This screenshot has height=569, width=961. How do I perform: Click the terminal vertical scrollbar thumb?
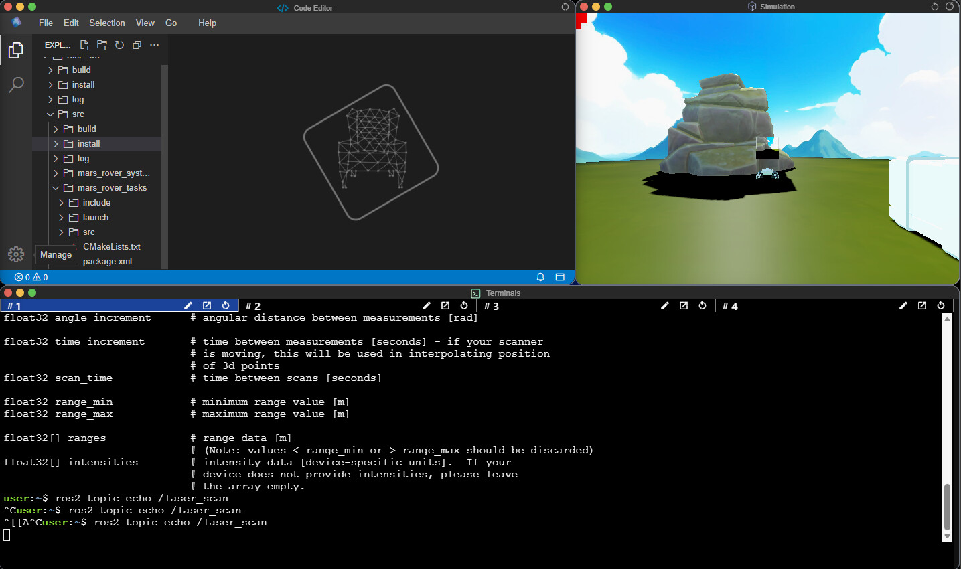(x=947, y=507)
